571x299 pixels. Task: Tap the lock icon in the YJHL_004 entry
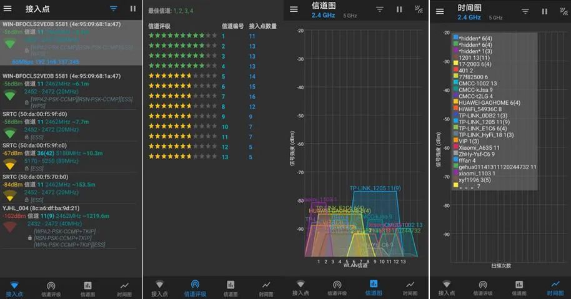click(30, 238)
